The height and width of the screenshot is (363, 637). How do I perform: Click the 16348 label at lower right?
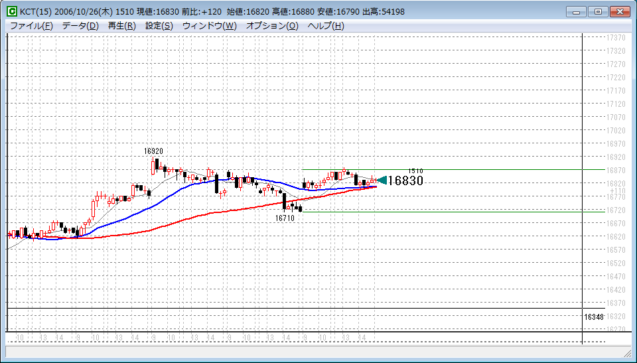coord(594,317)
